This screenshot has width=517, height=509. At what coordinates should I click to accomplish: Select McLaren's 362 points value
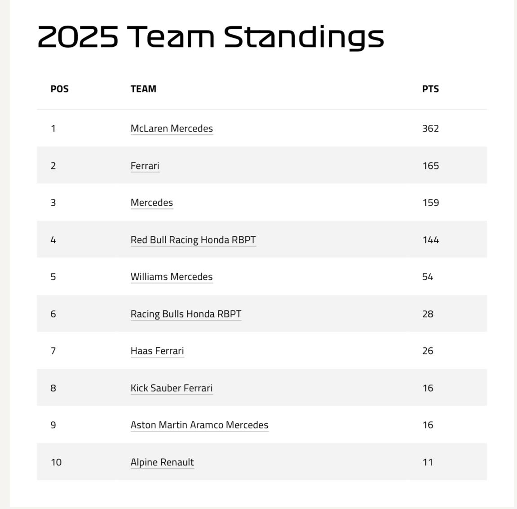[430, 128]
